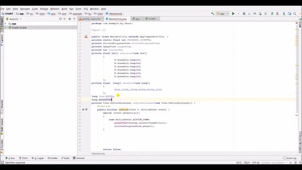Toggle the Captures side tool window
This screenshot has height=170, width=302.
coord(2,40)
